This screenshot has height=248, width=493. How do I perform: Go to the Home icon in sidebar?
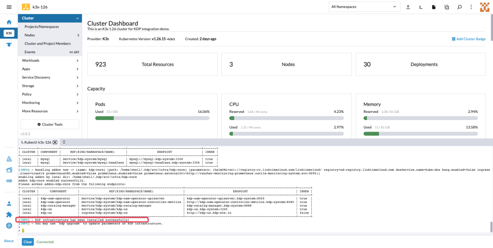click(x=9, y=22)
